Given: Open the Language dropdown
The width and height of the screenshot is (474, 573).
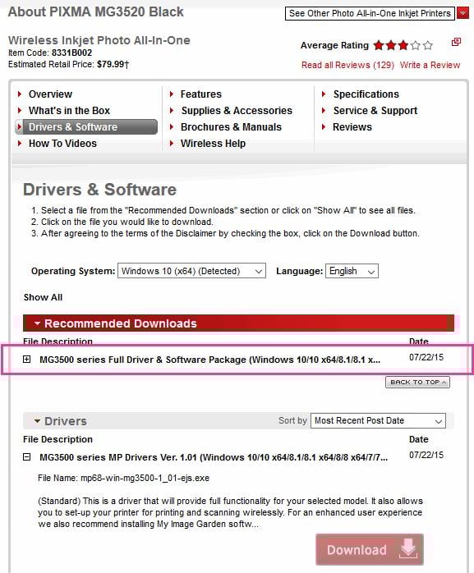Looking at the screenshot, I should point(352,271).
